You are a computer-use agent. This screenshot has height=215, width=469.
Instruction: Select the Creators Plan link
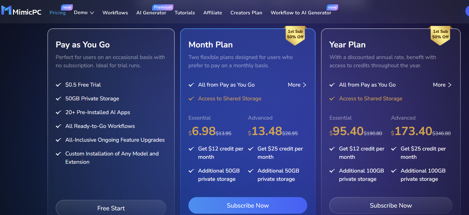pyautogui.click(x=246, y=13)
